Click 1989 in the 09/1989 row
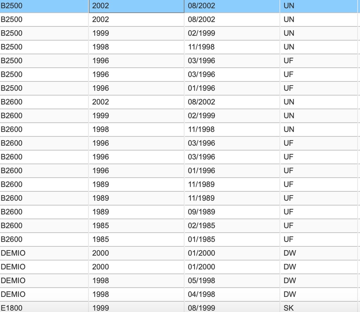Screen dimensions: 360x312 pos(136,212)
